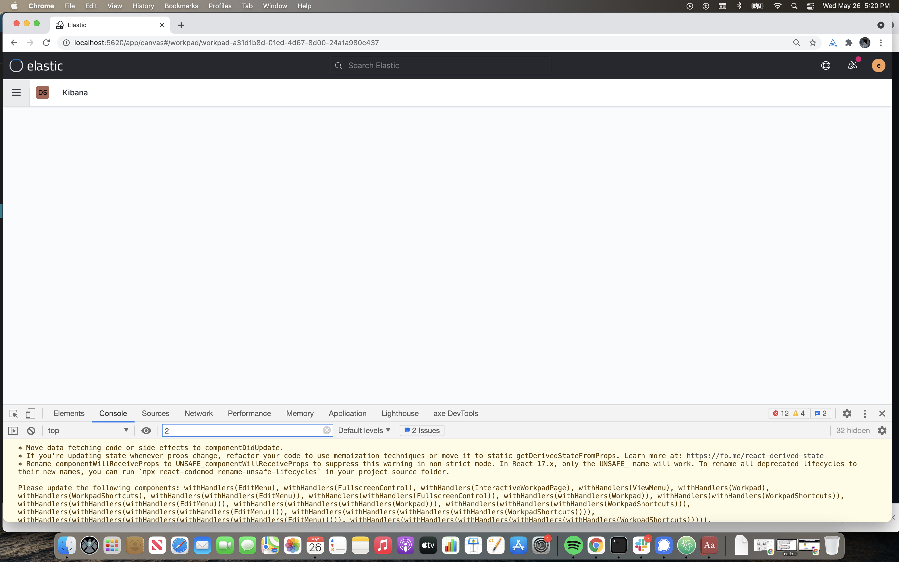Click the warnings badge showing 4
Screen dimensions: 899x562
pos(799,413)
